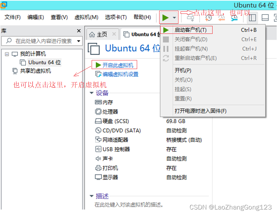
Task: Toggle the library panel layout view
Action: pos(253,18)
